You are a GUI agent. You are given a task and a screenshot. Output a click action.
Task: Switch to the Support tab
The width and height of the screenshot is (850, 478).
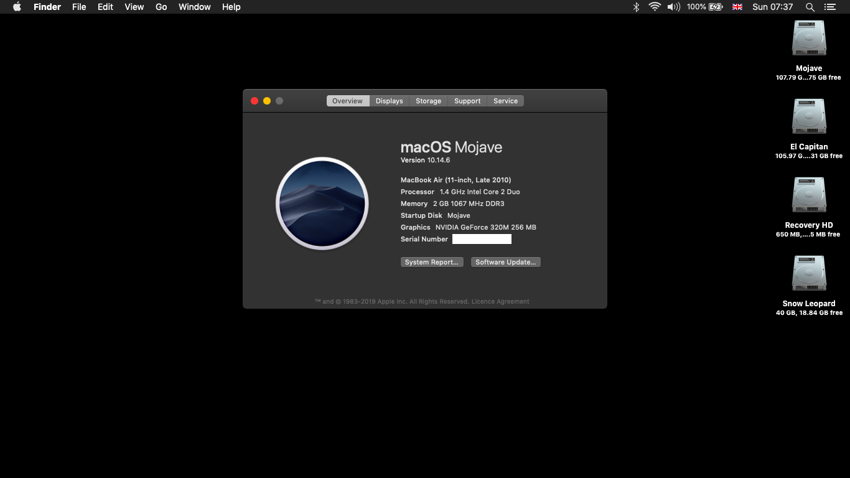467,101
